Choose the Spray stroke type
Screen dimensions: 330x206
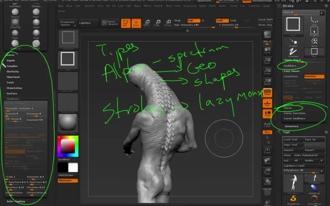tap(314, 42)
